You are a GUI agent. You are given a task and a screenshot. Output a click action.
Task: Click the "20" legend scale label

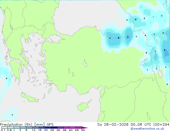(x=46, y=130)
